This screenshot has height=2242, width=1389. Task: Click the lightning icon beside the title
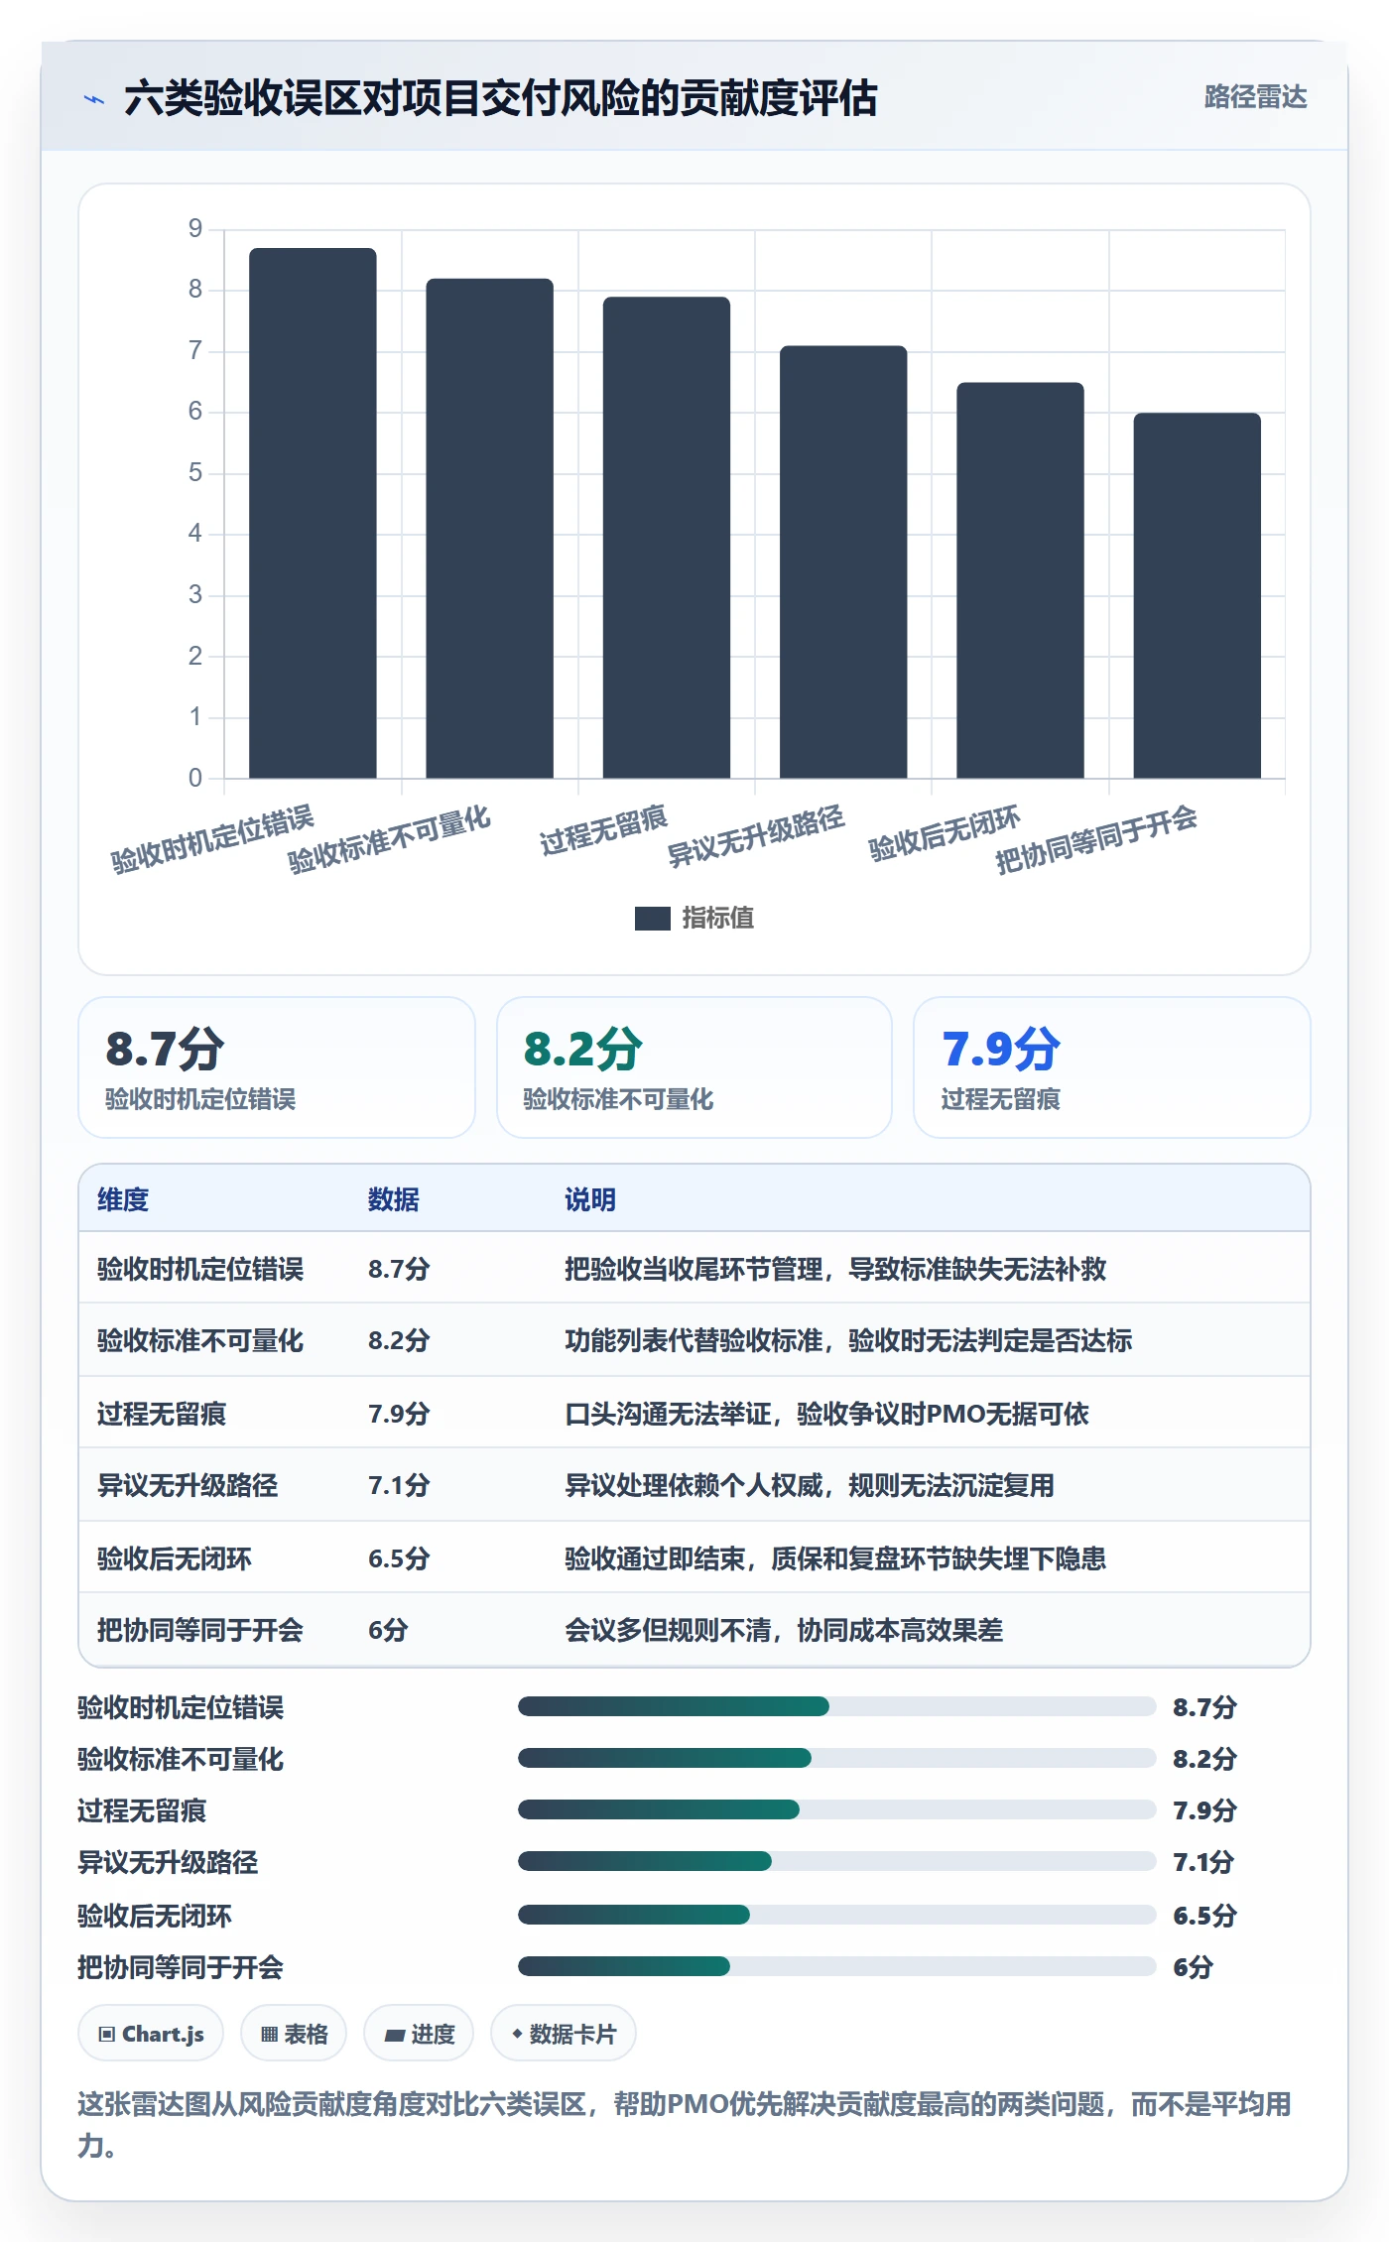tap(94, 99)
